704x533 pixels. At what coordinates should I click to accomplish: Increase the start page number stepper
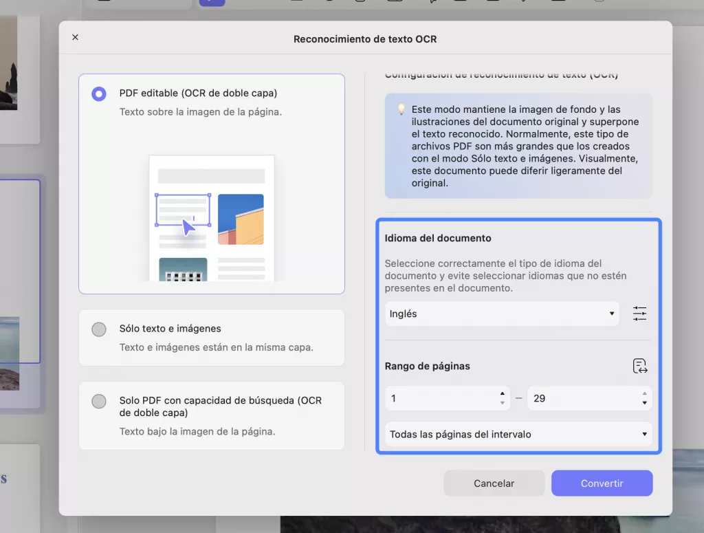(x=503, y=393)
